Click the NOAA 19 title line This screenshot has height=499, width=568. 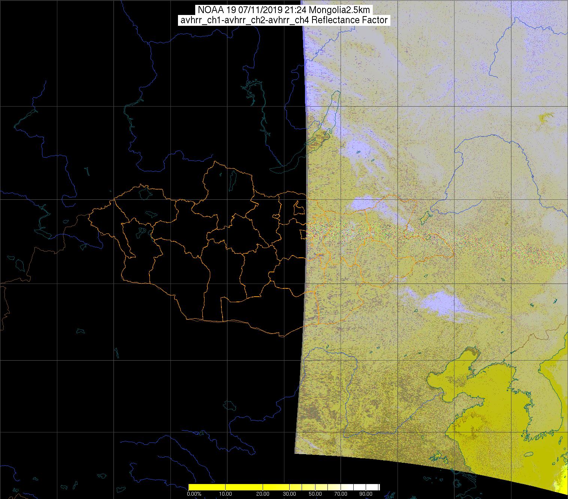(x=284, y=10)
